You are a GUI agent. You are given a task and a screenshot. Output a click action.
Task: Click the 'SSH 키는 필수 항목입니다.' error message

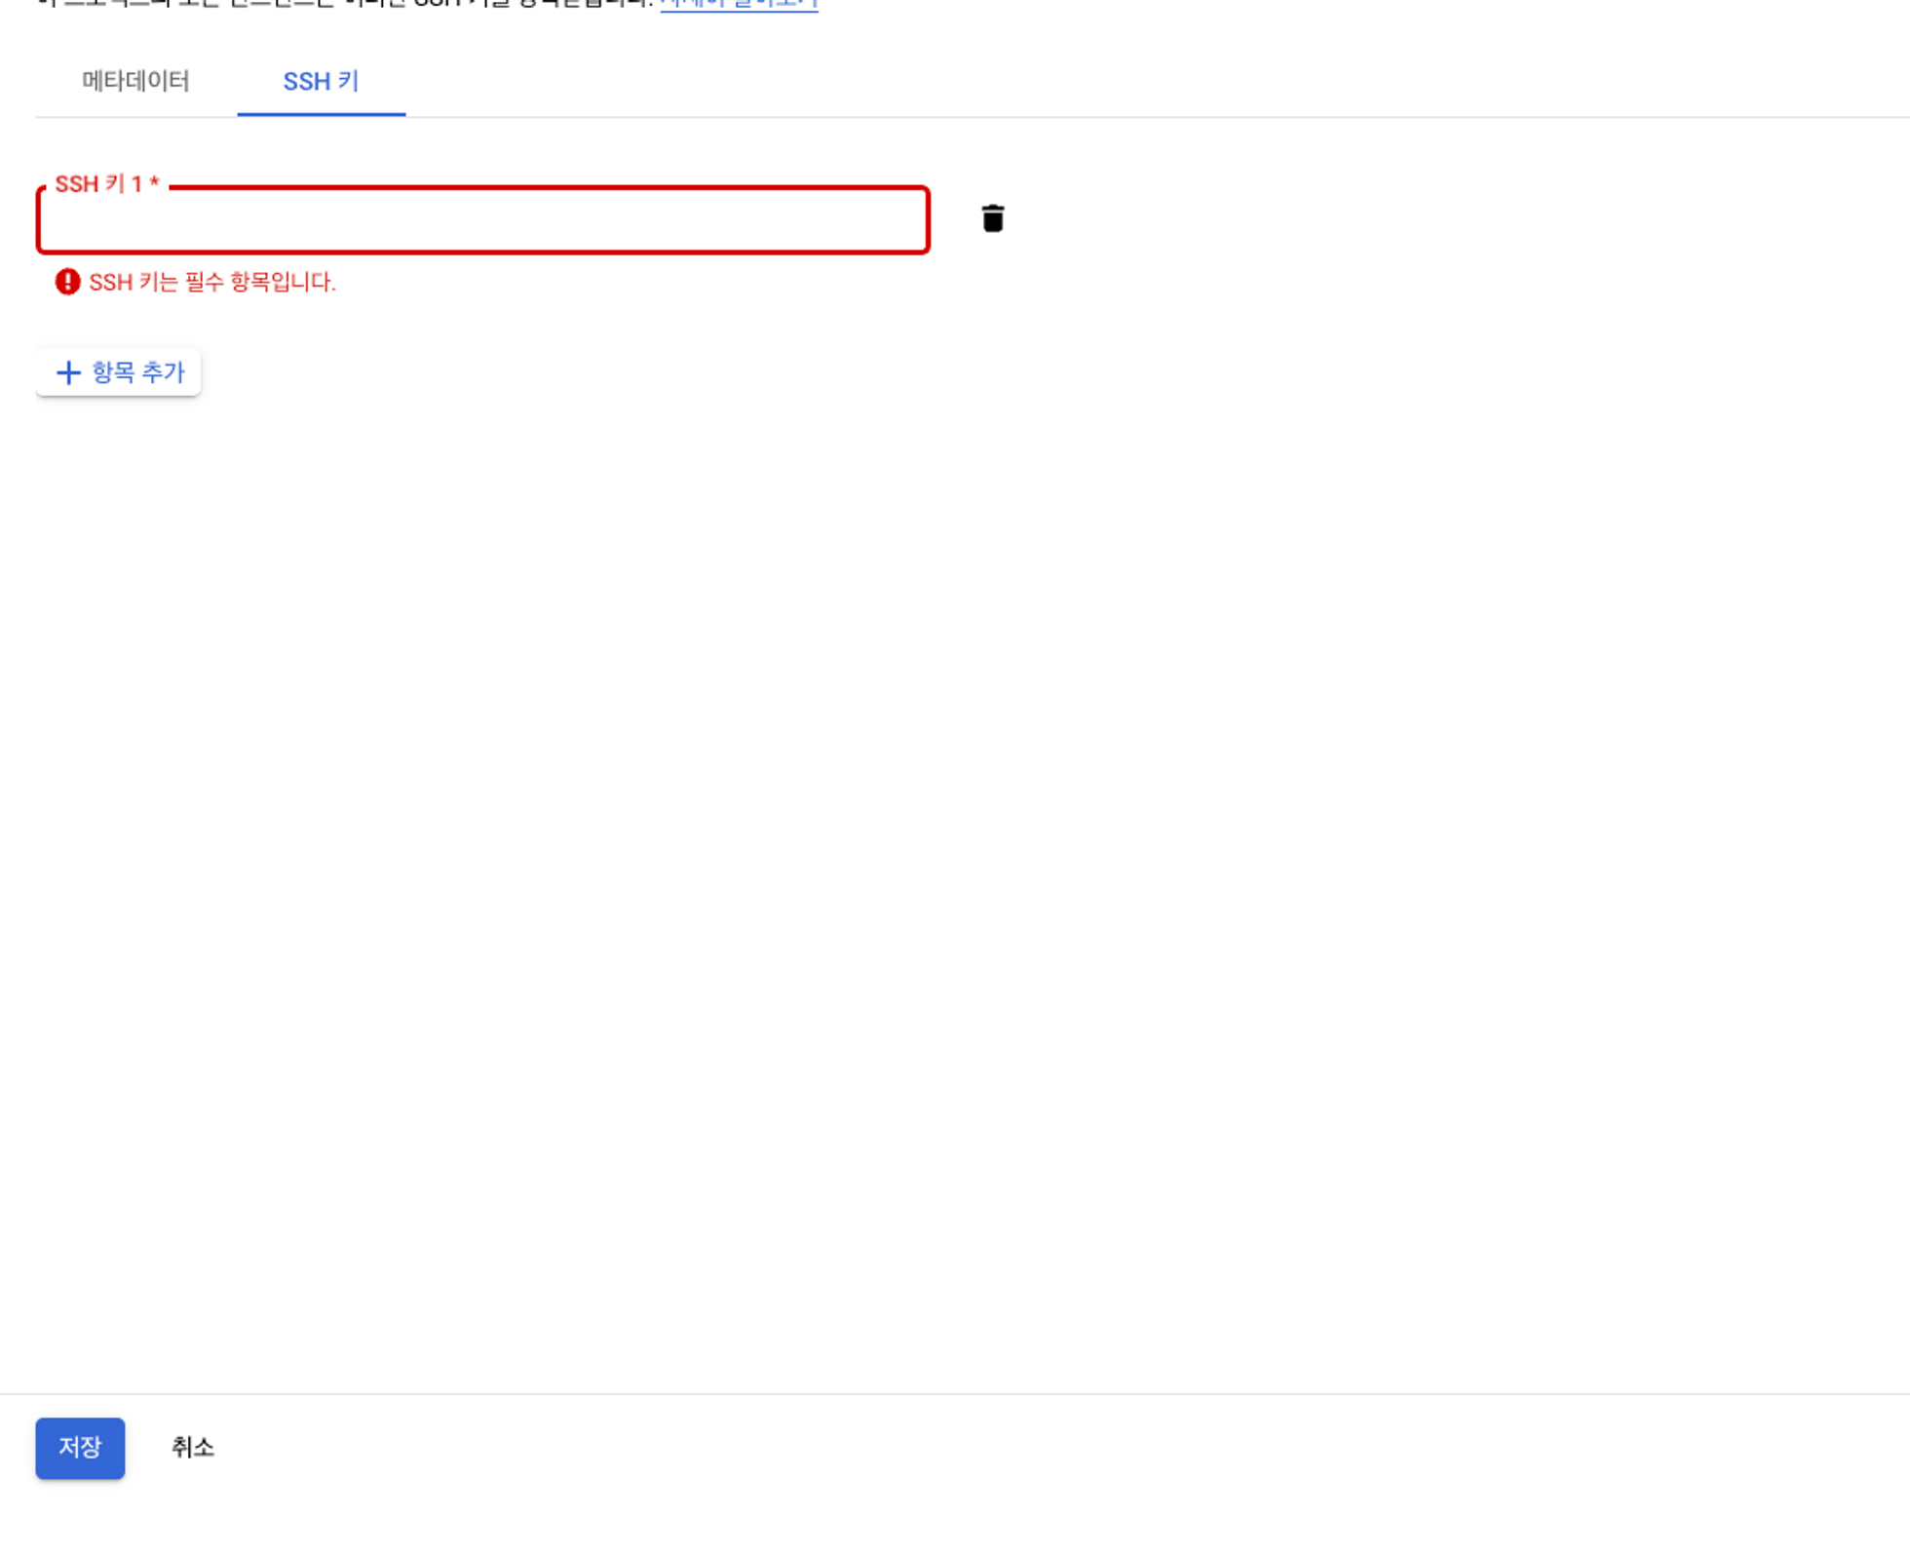point(211,282)
